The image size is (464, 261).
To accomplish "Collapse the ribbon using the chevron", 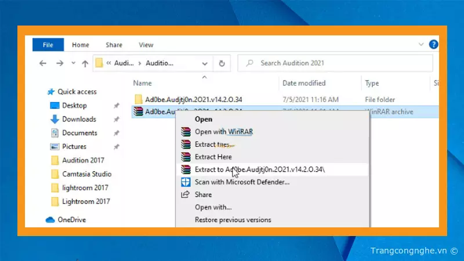I will click(x=422, y=44).
